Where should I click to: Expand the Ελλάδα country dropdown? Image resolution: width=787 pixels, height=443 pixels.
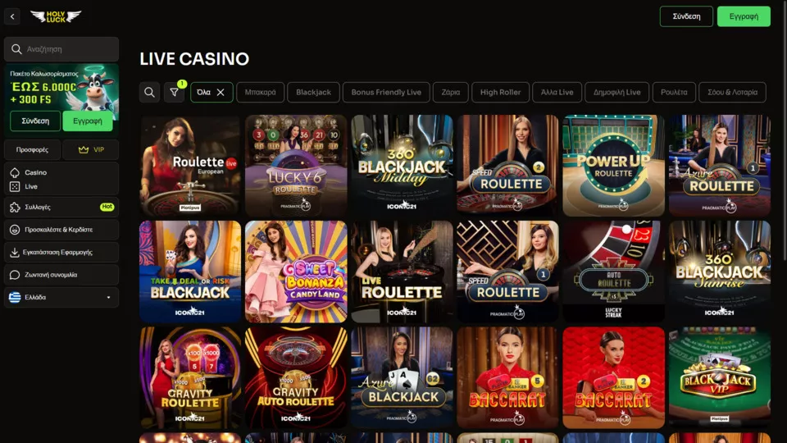61,297
